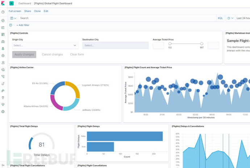Click price slider right handle at 997
This screenshot has width=250, height=168.
(x=202, y=44)
